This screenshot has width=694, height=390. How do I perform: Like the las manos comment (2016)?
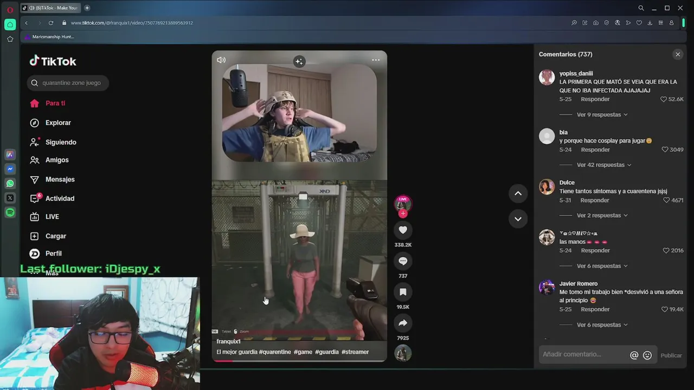[666, 251]
